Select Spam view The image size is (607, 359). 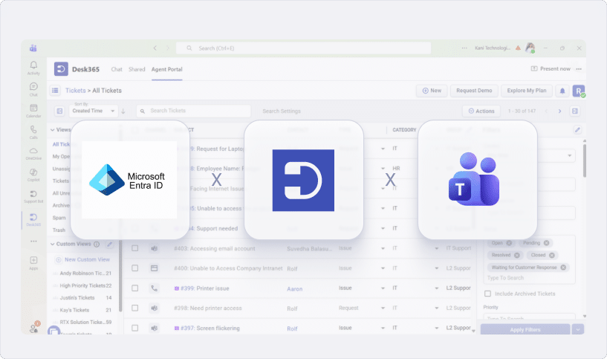pos(59,218)
